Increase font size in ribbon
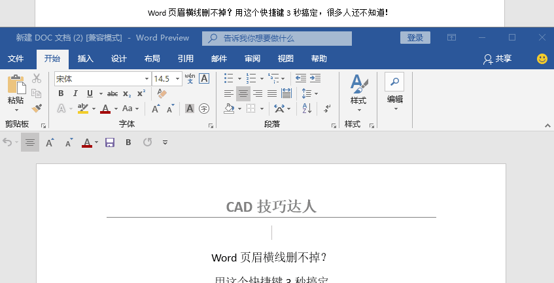 [x=156, y=108]
